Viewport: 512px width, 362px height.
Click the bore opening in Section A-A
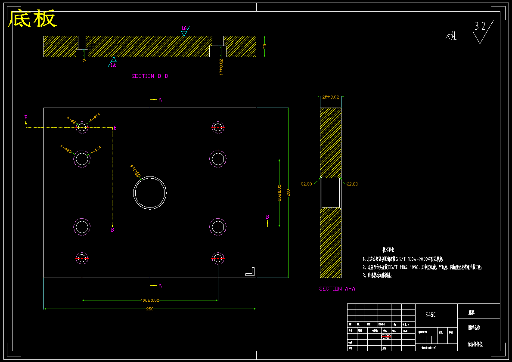(x=330, y=193)
